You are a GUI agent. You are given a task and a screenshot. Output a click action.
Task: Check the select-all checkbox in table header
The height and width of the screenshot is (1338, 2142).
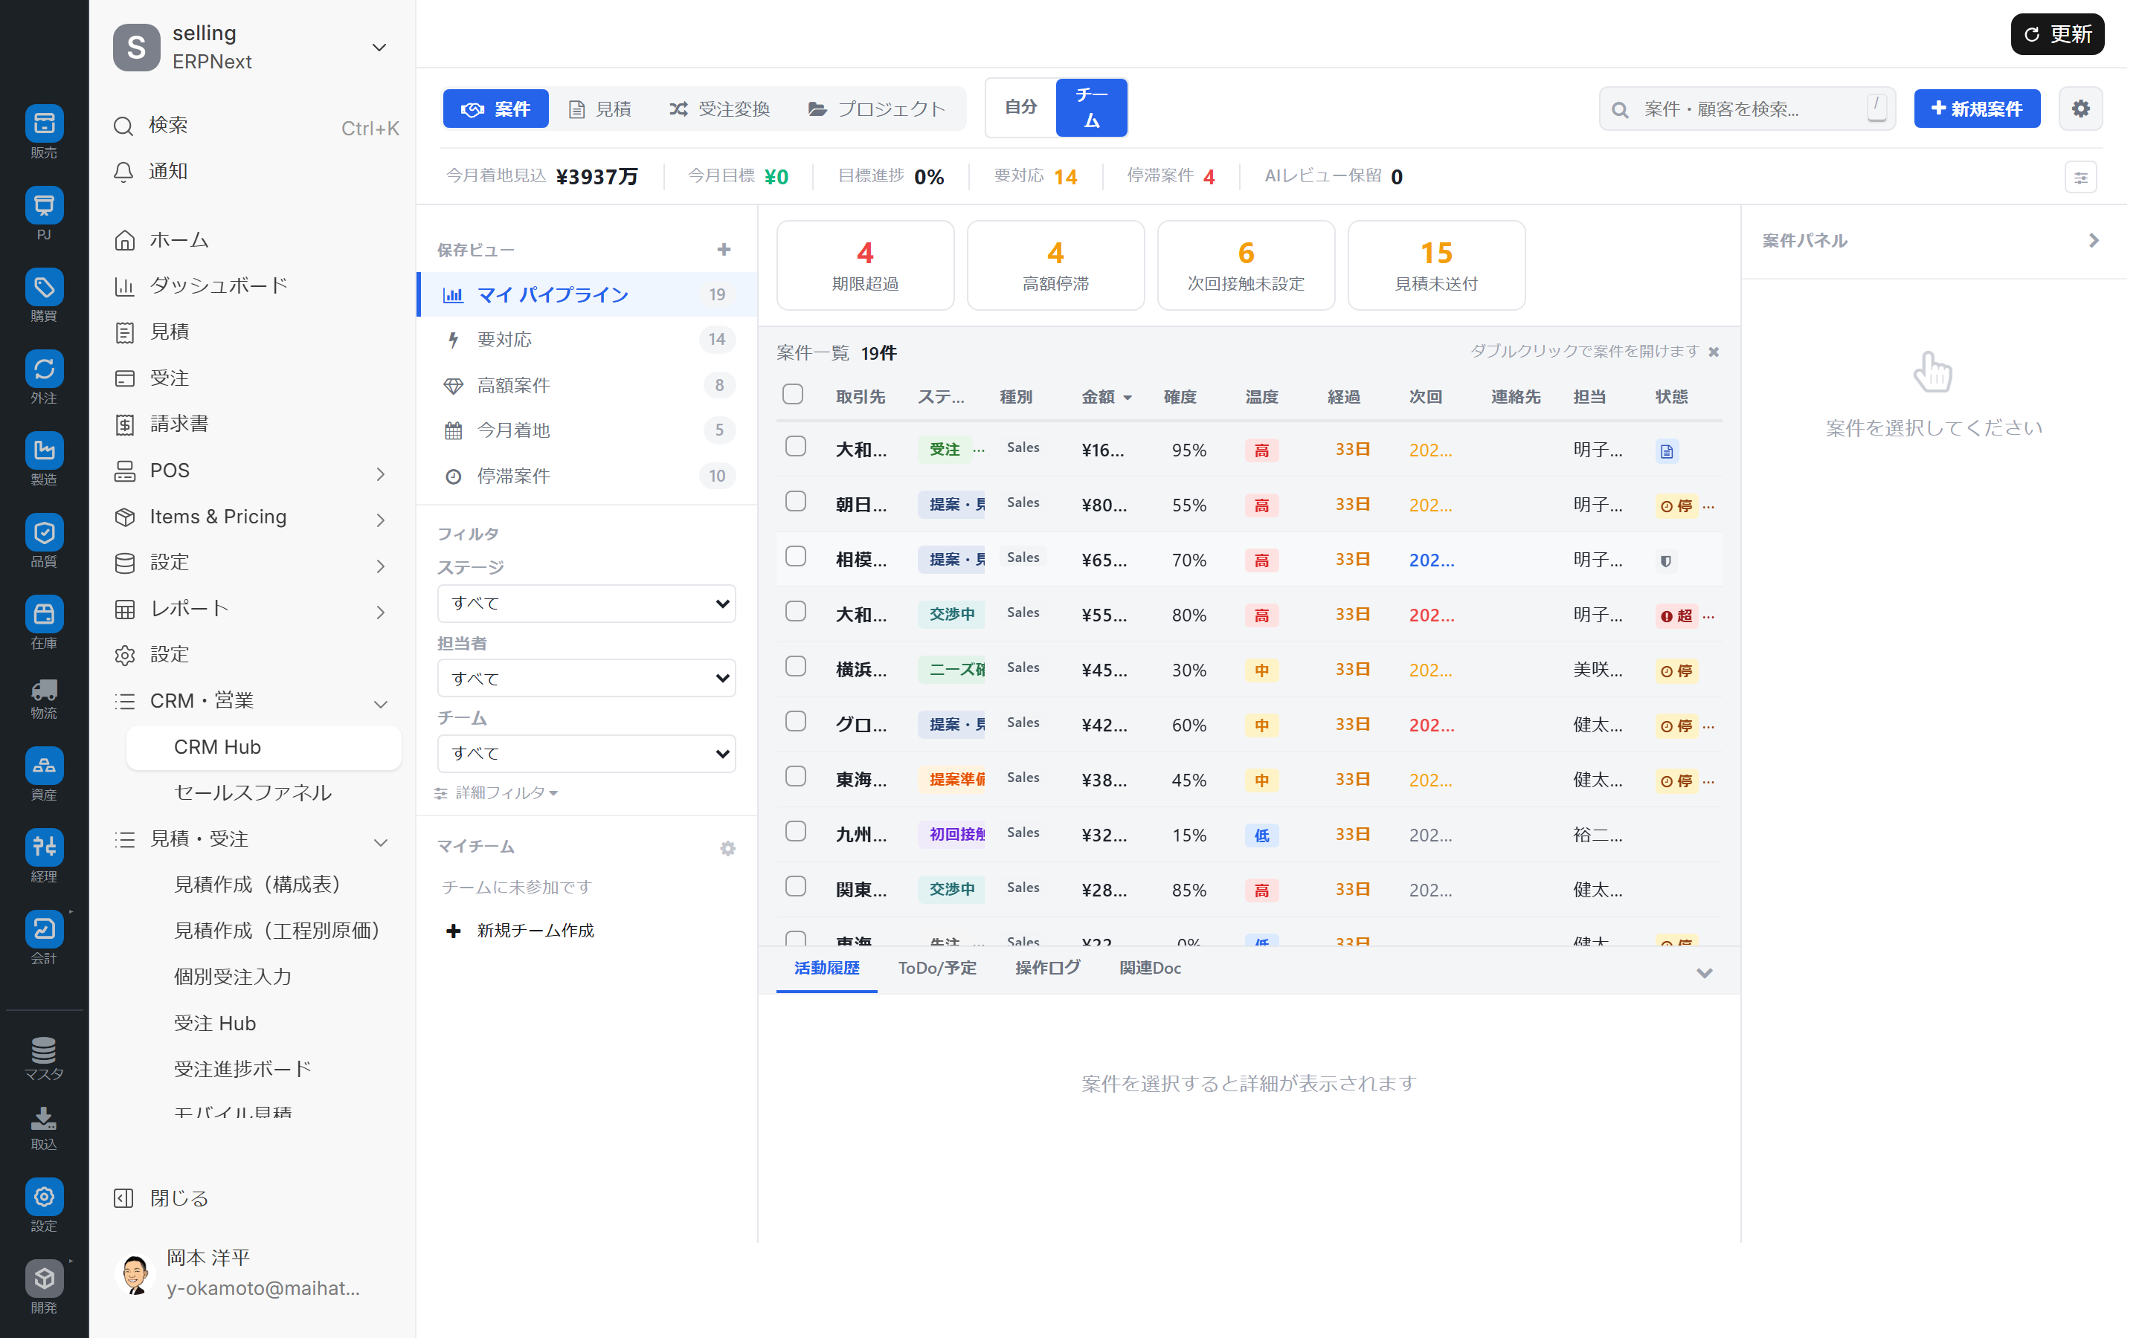click(792, 395)
